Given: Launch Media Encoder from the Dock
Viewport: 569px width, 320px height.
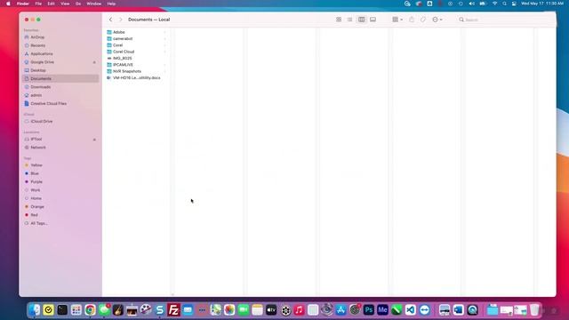Looking at the screenshot, I should [x=382, y=310].
